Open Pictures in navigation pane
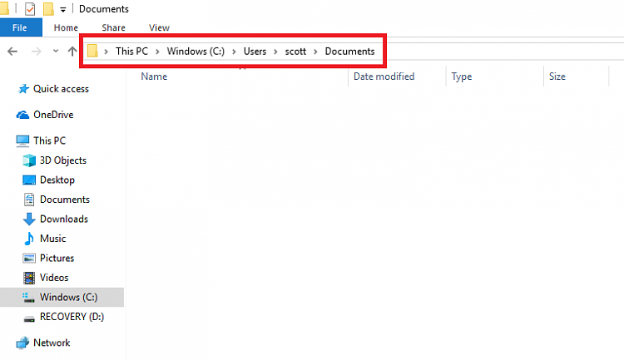624x360 pixels. [57, 258]
